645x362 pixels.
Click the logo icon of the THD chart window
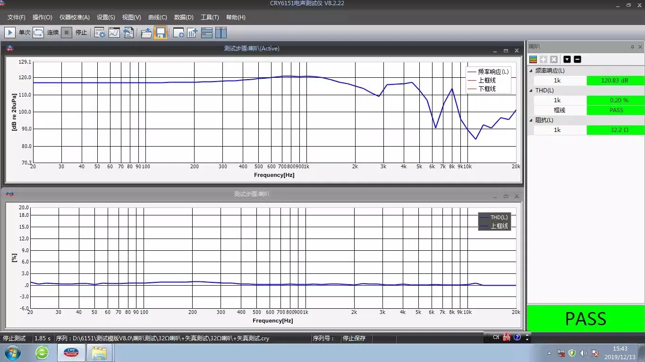tap(10, 194)
